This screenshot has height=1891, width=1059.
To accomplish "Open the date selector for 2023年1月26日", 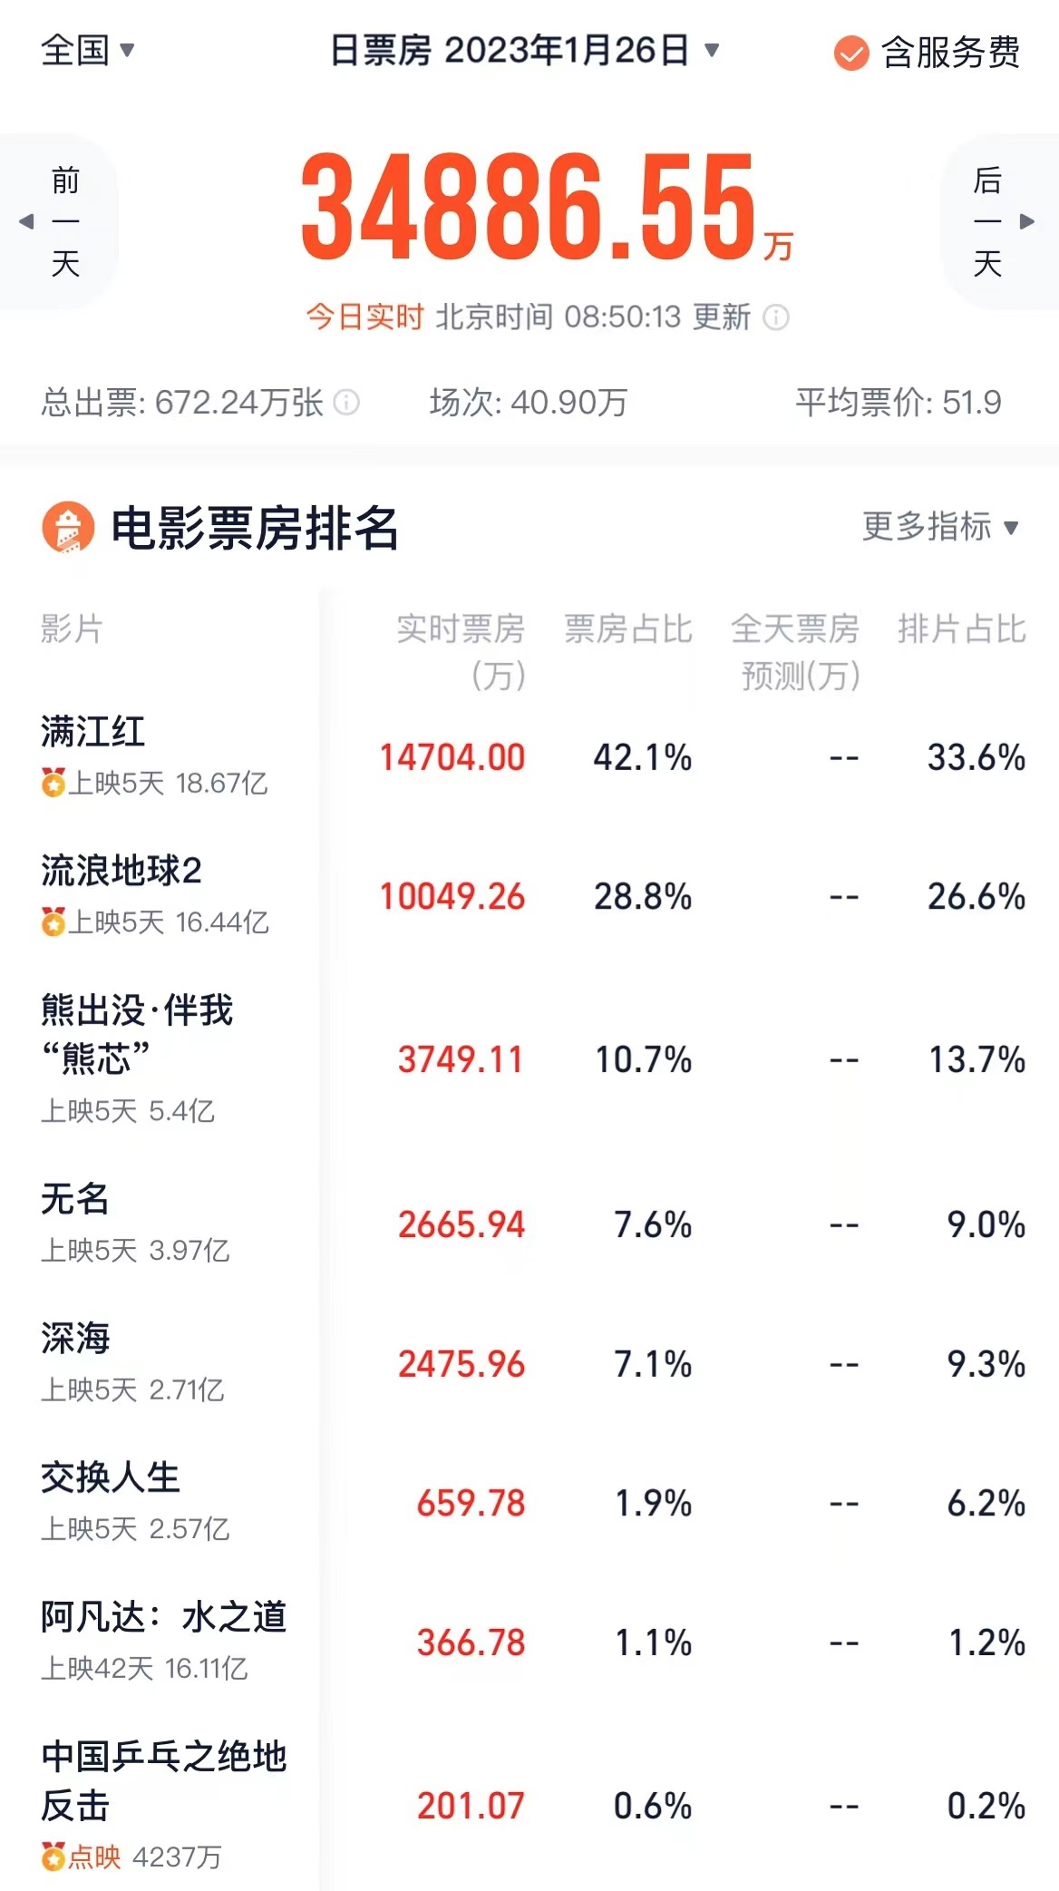I will point(523,51).
